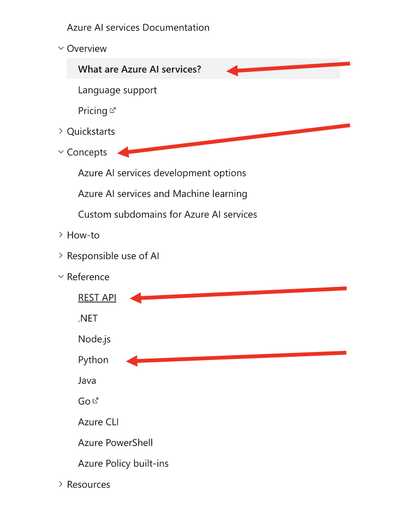Screen dimensions: 393x515
Task: Select the .NET reference item
Action: tap(88, 318)
